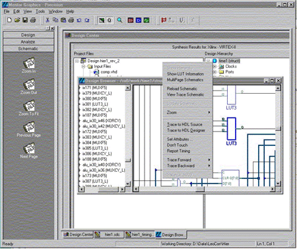297x249 pixels.
Task: Collapse the Design hier1_rev_2 tree node
Action: coord(77,61)
